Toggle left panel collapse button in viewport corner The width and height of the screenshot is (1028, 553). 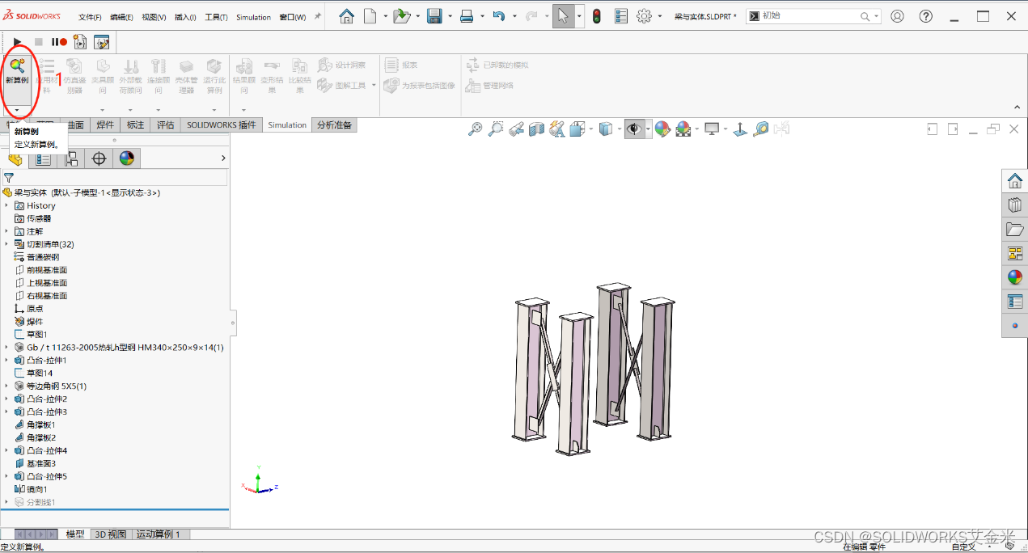click(x=933, y=129)
